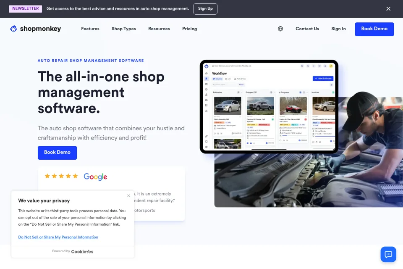
Task: Click the 'We value your privacy' title
Action: [44, 200]
